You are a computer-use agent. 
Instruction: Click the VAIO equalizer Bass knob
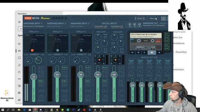point(98,49)
